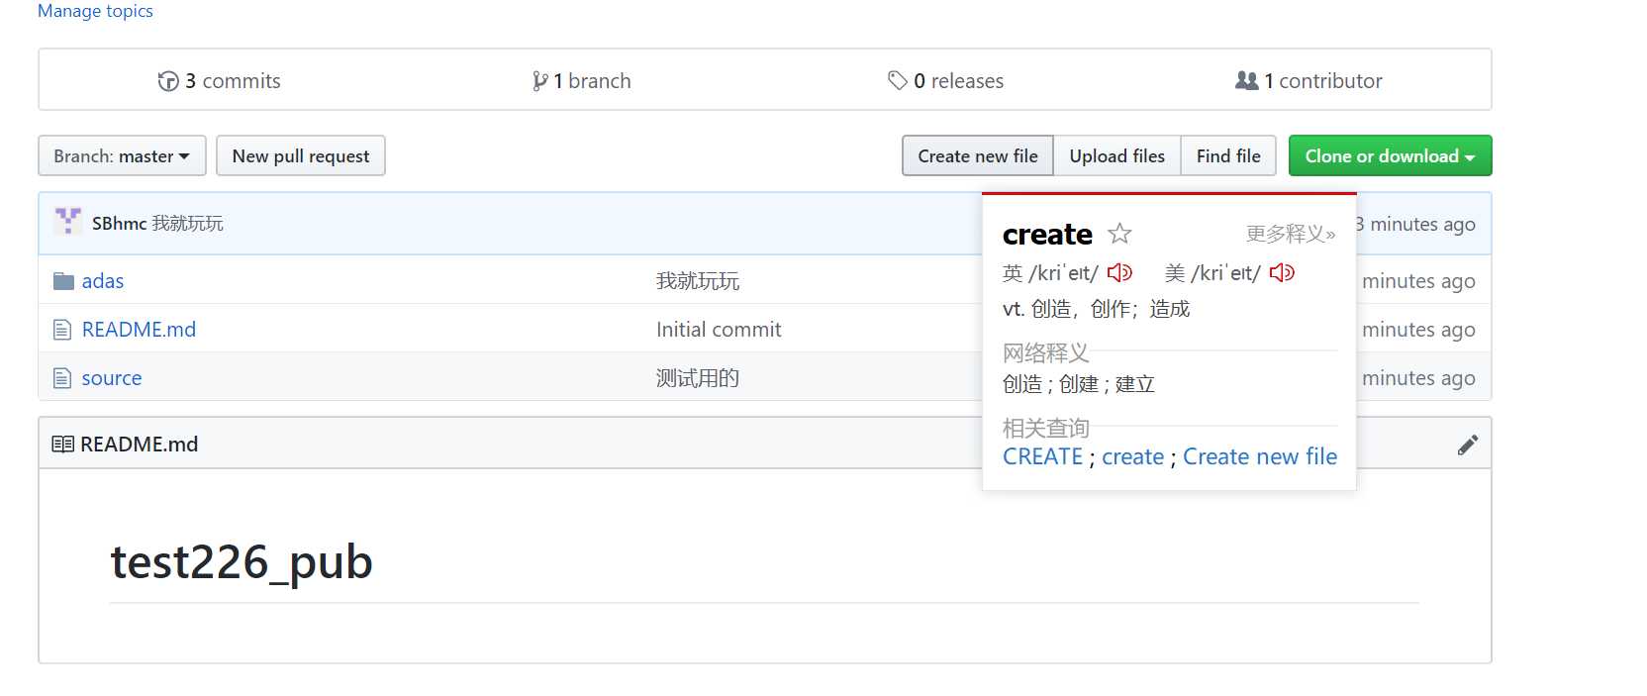Image resolution: width=1647 pixels, height=696 pixels.
Task: Click the README.md file icon in list
Action: point(62,330)
